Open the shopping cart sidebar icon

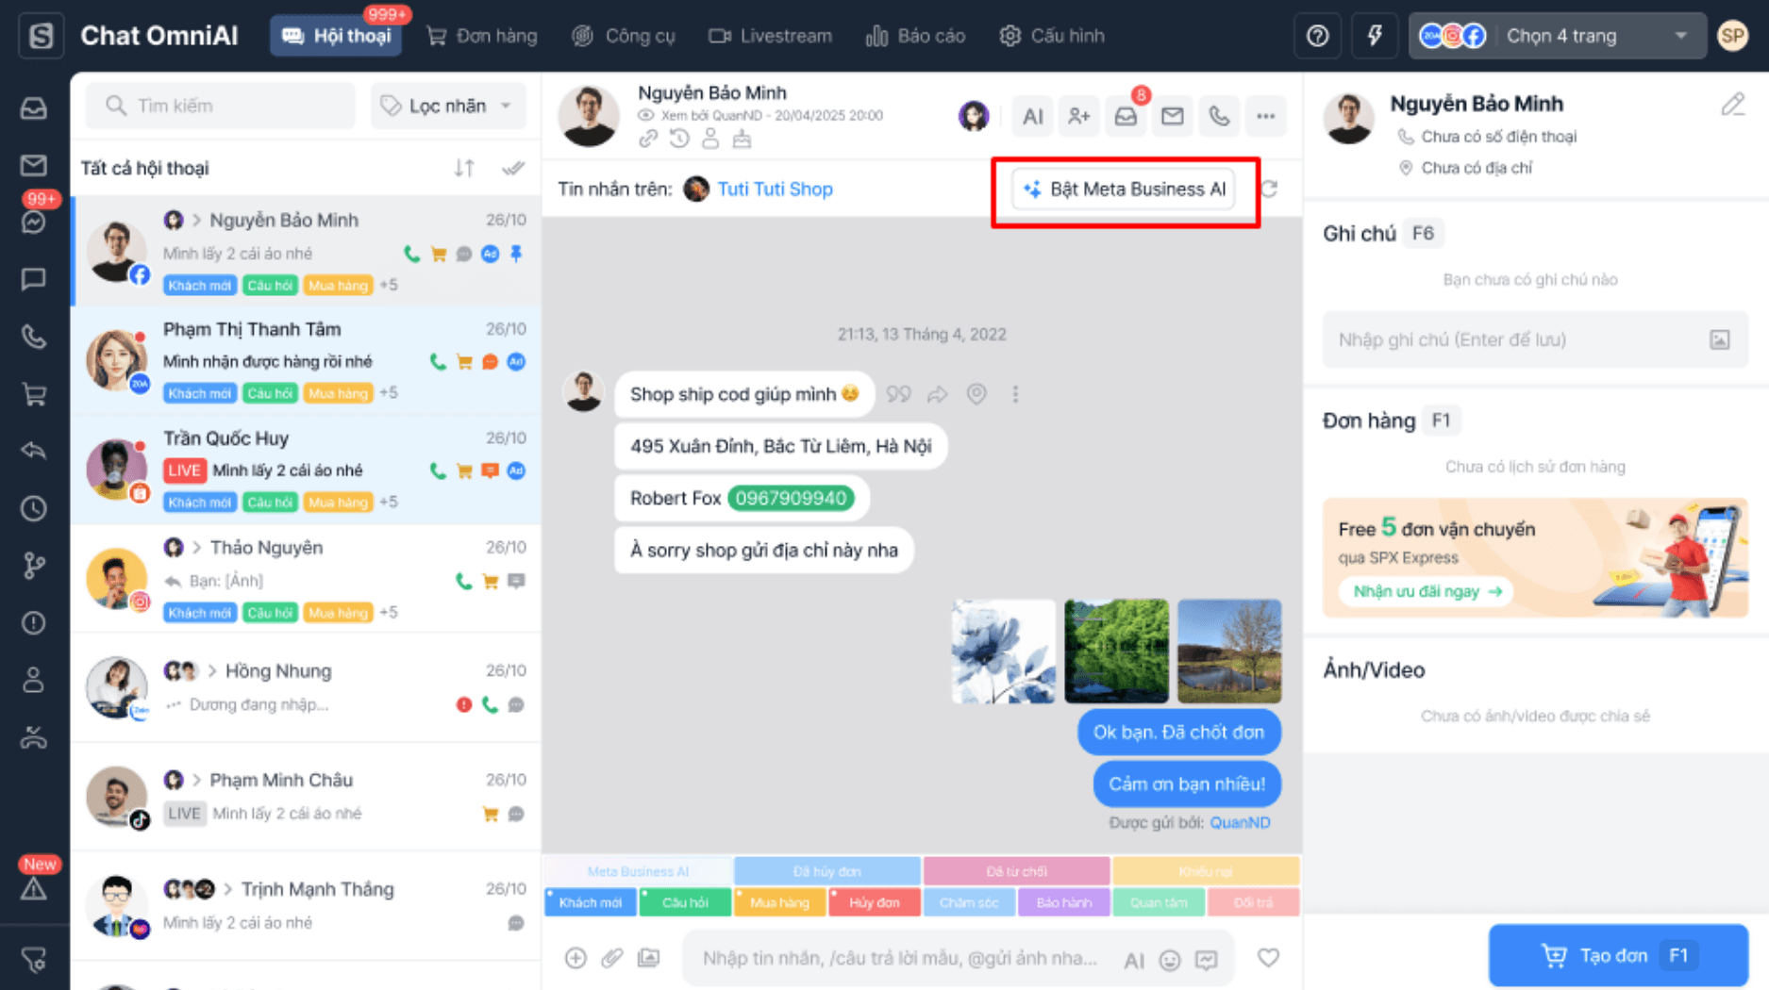pyautogui.click(x=34, y=394)
